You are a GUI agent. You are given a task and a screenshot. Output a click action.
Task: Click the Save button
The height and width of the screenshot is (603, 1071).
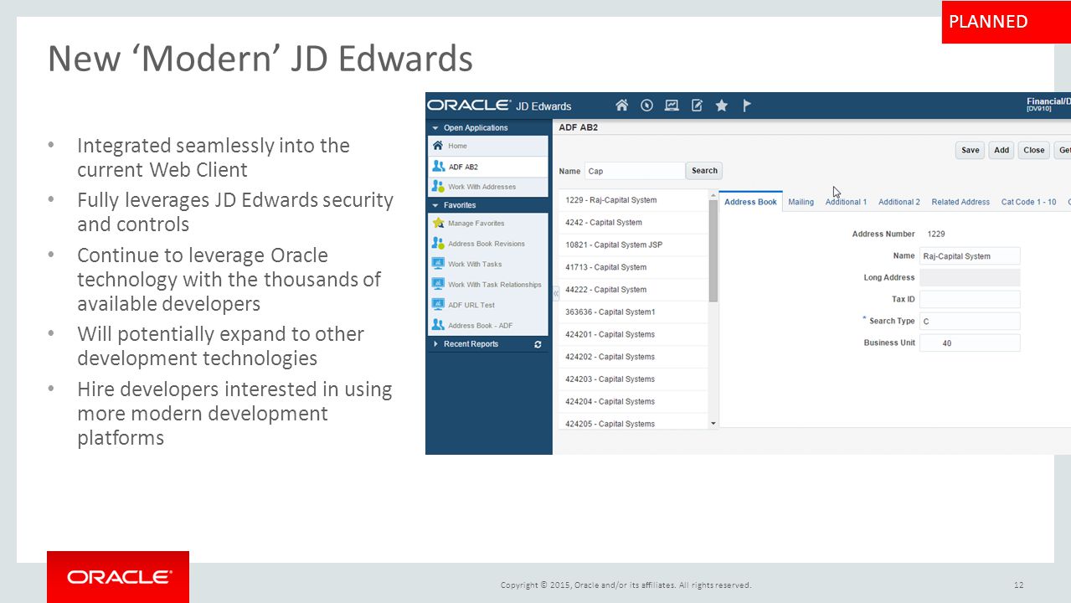[971, 150]
